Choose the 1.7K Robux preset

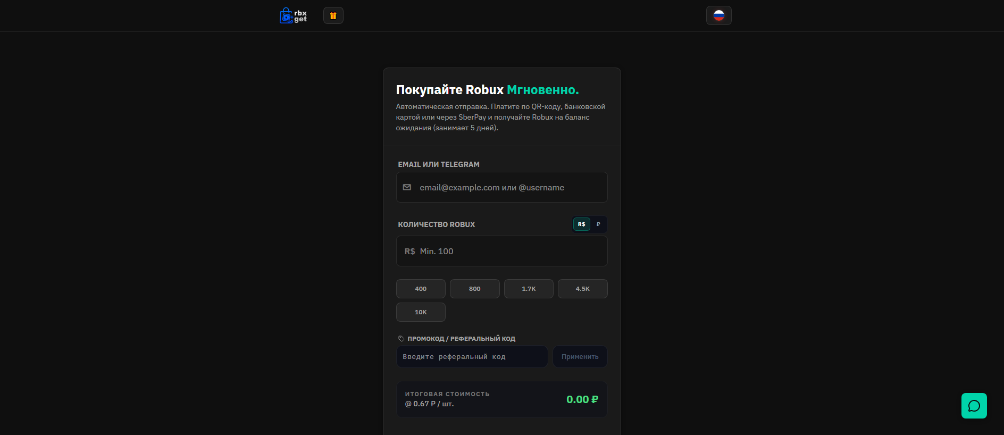point(529,289)
